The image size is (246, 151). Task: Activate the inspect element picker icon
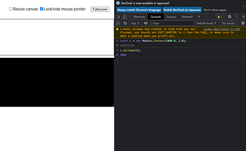pyautogui.click(x=118, y=17)
